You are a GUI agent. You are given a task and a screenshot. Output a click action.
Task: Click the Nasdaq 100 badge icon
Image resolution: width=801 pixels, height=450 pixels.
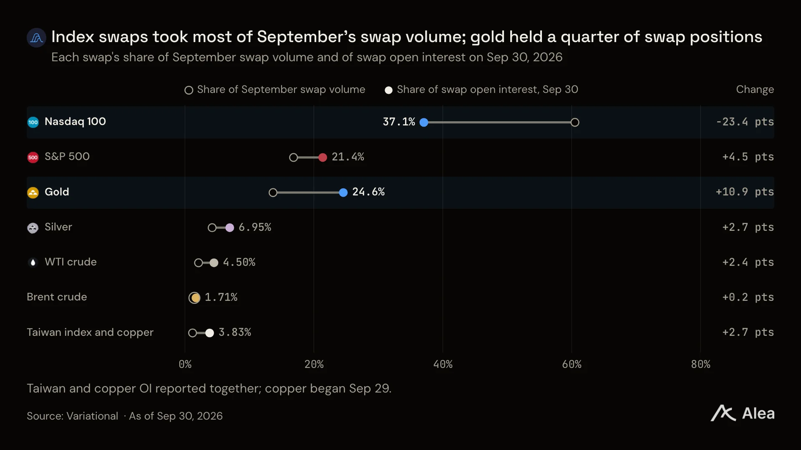(x=33, y=122)
